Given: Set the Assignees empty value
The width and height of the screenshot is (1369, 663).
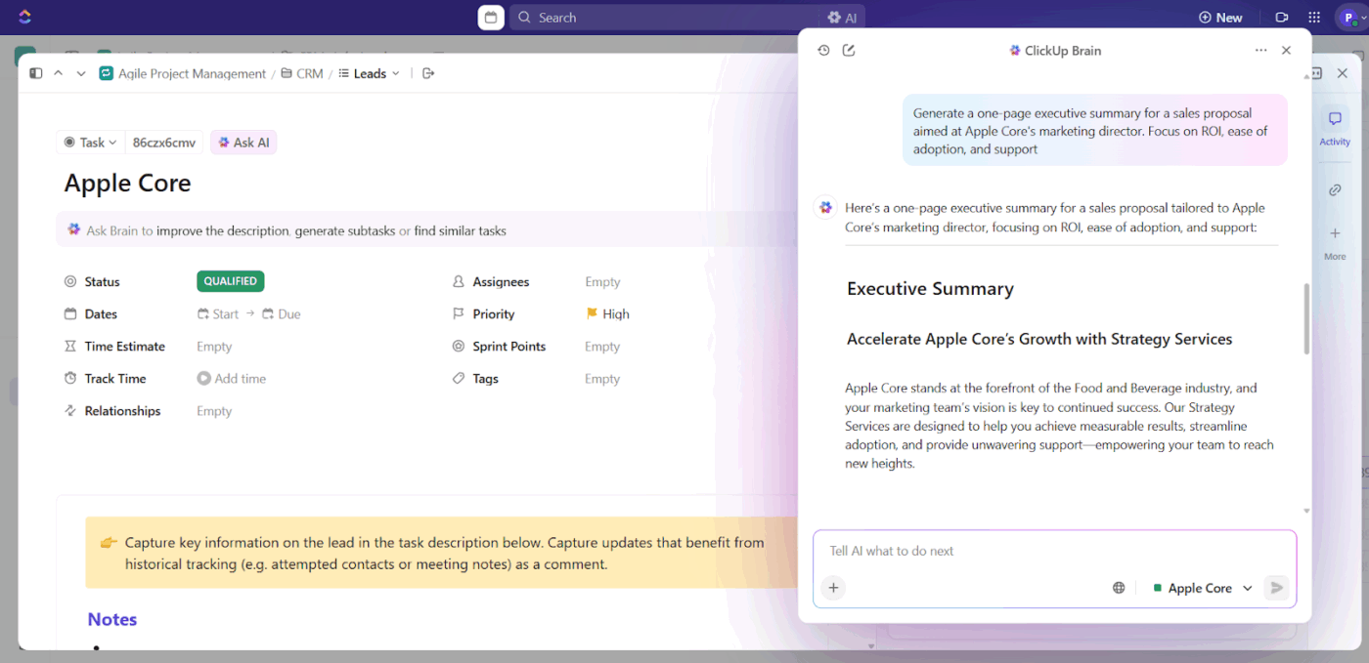Looking at the screenshot, I should tap(602, 282).
